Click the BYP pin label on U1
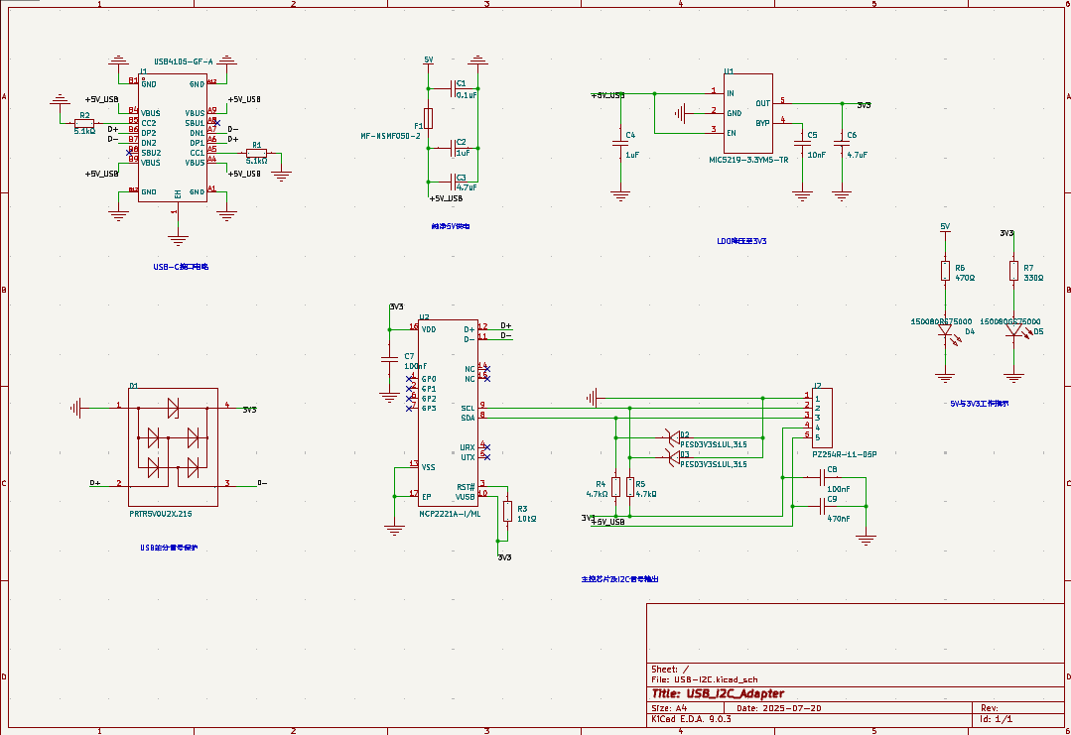Viewport: 1071px width, 735px height. (x=762, y=124)
